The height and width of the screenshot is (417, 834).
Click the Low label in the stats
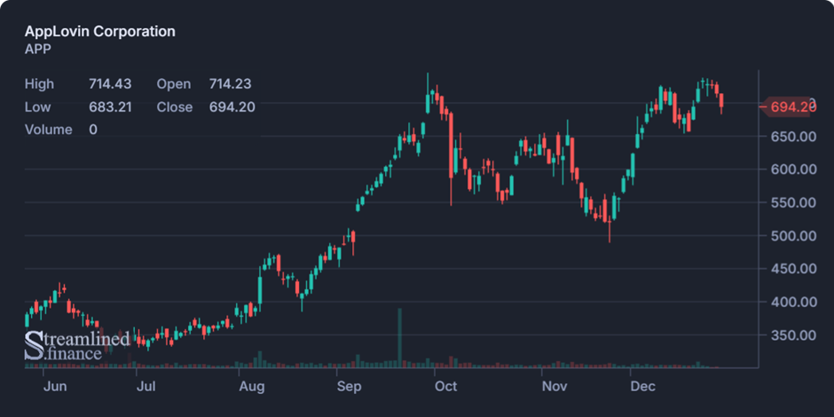(x=38, y=106)
